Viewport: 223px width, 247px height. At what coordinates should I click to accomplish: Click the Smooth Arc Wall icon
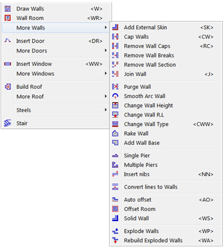[x=115, y=96]
